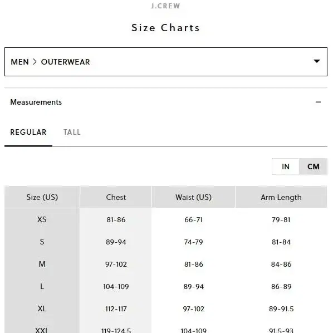
Task: Click the S waist value 74-79
Action: [193, 242]
